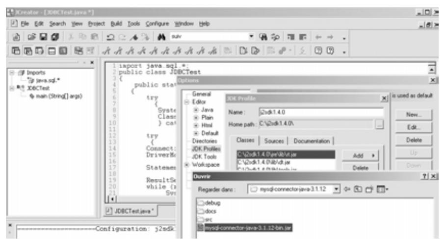
Task: Click the search text input box
Action: (x=209, y=37)
